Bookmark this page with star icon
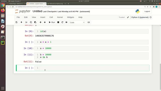Screen dimensions: 161x91 click(x=150, y=7)
